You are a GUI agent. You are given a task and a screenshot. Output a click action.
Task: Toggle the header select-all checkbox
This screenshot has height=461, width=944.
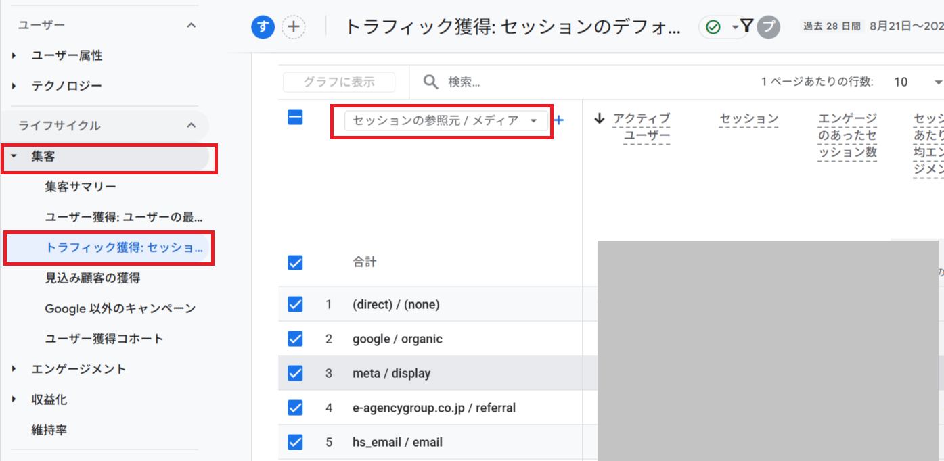click(x=295, y=118)
